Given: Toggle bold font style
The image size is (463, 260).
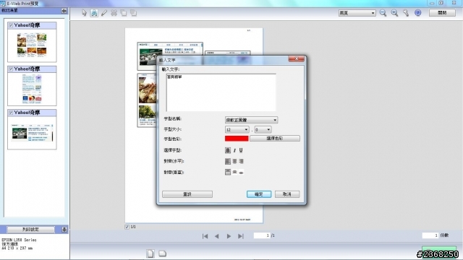Looking at the screenshot, I should pos(228,150).
